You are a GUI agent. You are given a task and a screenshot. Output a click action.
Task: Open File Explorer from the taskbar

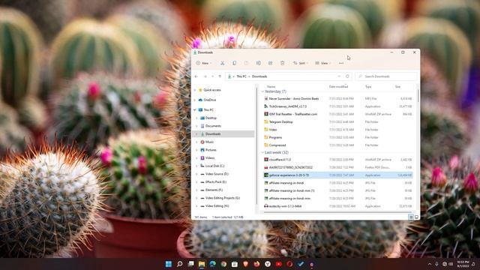click(x=202, y=264)
